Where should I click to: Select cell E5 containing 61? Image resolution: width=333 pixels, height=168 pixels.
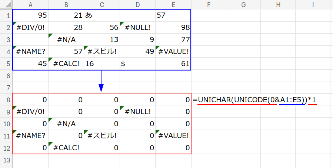173,64
